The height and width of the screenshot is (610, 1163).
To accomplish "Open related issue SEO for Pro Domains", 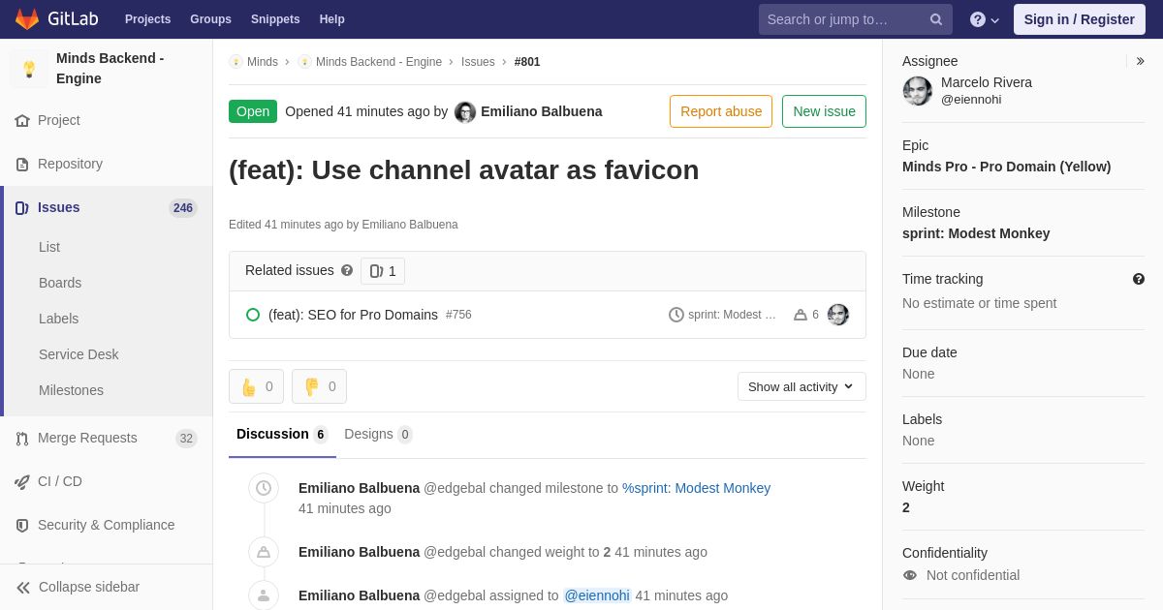I will tap(353, 315).
